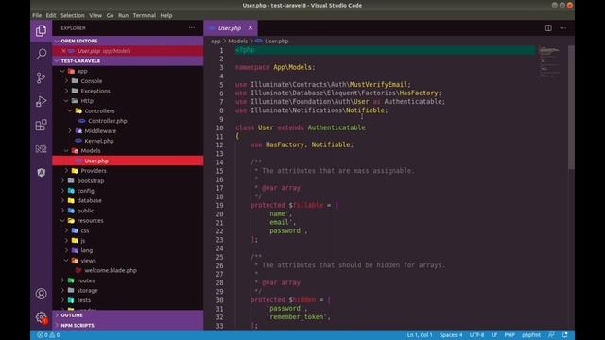Screen dimensions: 605x340
Task: Open the Run menu
Action: click(x=123, y=15)
